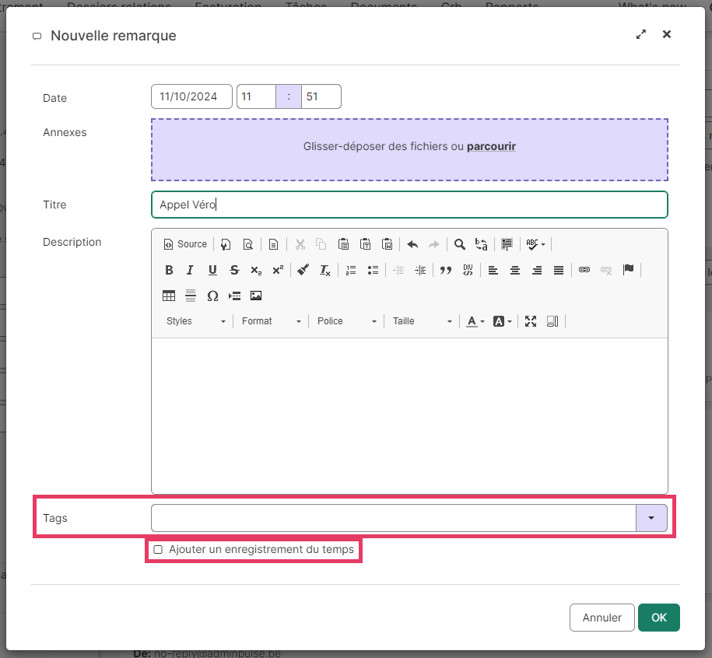Click the Remove Format icon
This screenshot has width=712, height=658.
[x=325, y=271]
